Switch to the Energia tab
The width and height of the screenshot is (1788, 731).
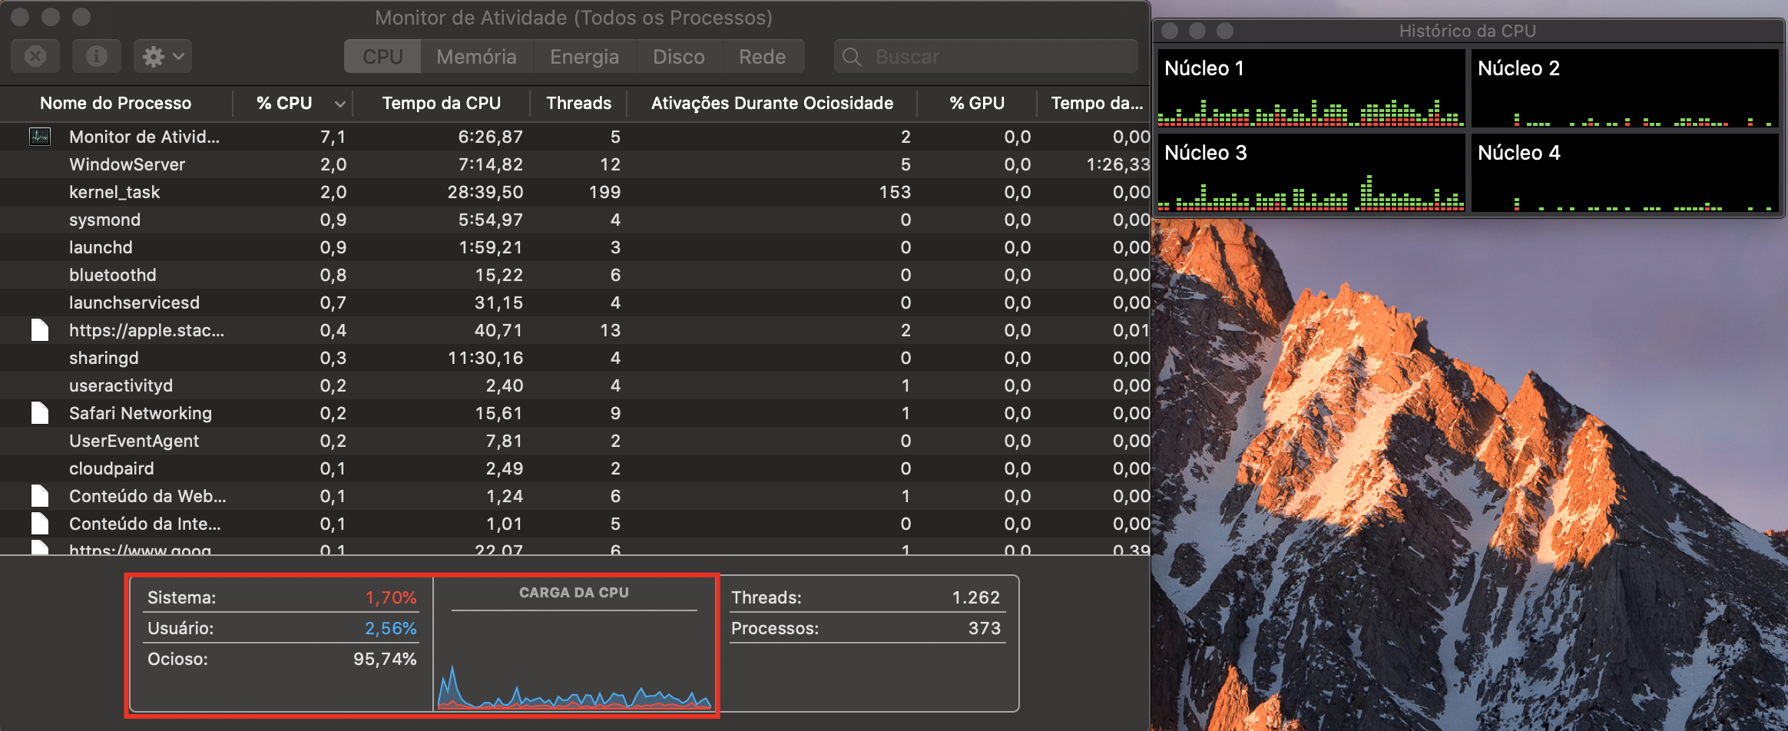[584, 57]
